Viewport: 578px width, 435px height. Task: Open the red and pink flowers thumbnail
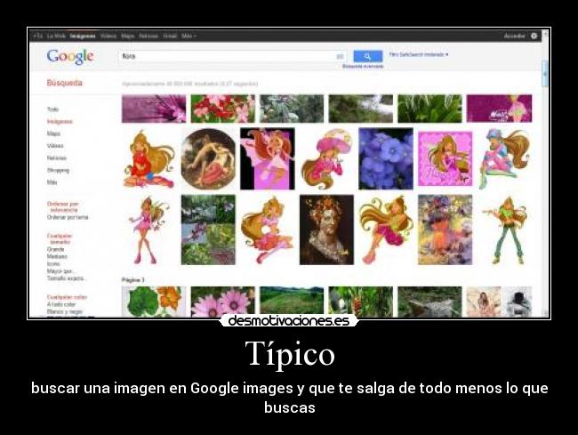coord(222,109)
